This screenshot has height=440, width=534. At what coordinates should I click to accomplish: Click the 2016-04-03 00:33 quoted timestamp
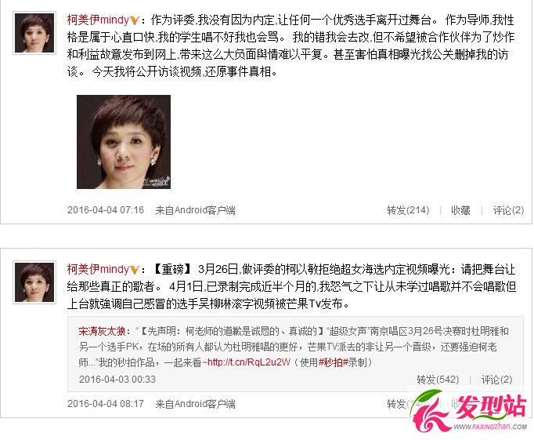[117, 380]
